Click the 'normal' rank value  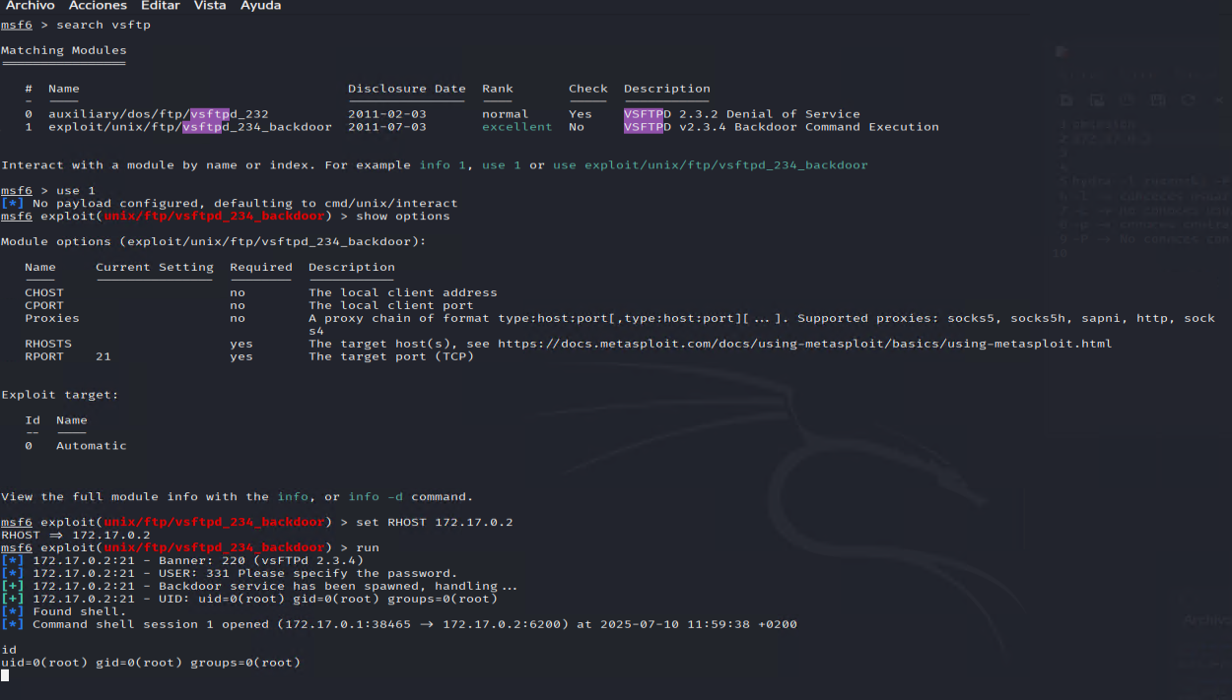pos(506,114)
